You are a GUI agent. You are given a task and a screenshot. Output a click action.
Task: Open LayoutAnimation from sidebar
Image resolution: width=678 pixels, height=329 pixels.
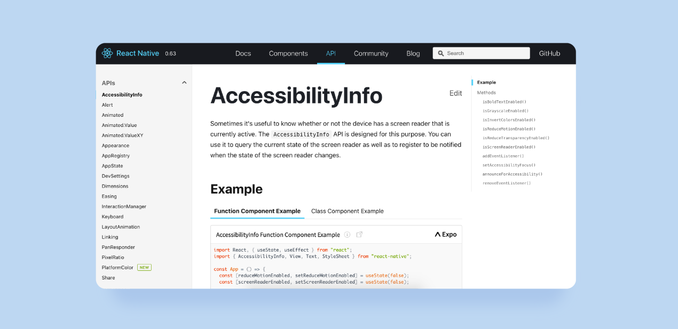(x=121, y=227)
